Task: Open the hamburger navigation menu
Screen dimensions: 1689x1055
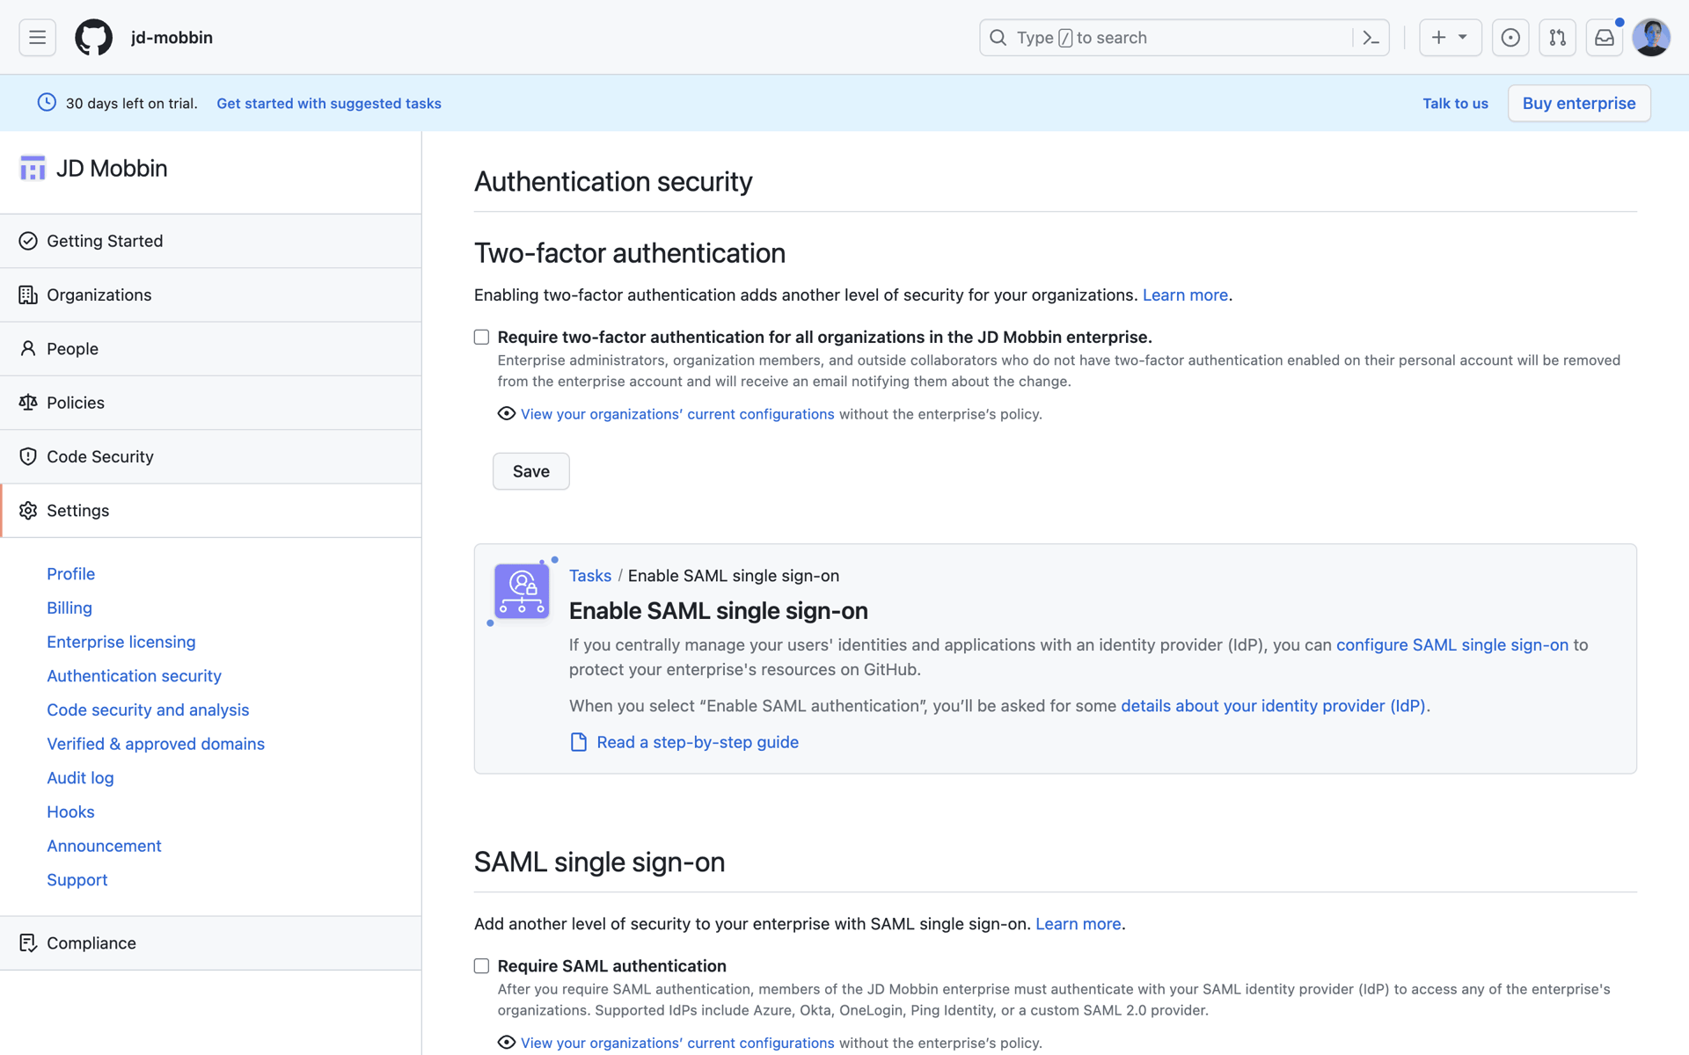Action: click(x=37, y=38)
